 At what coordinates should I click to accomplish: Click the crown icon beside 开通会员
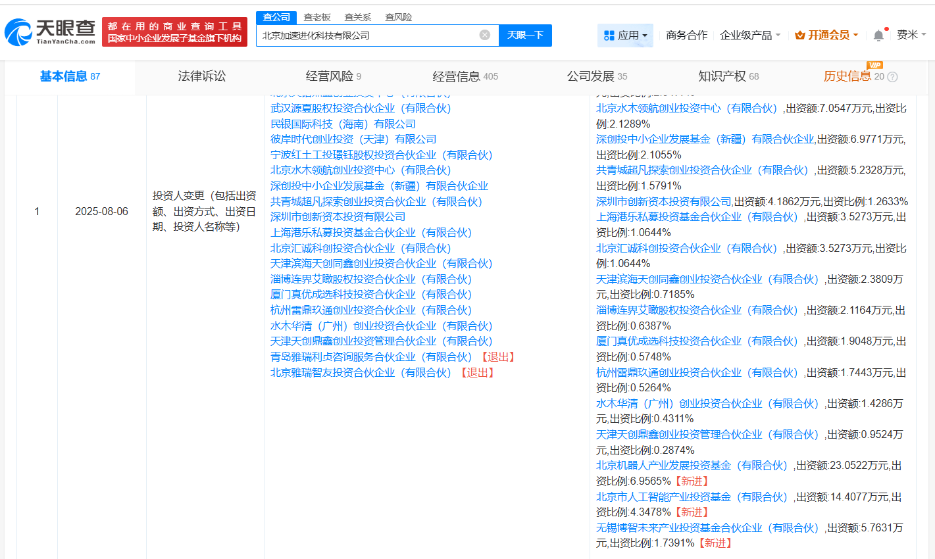(x=800, y=34)
